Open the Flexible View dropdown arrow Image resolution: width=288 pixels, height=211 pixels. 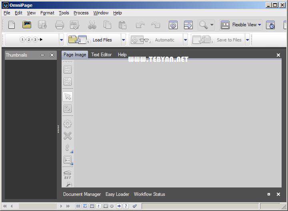(x=259, y=25)
